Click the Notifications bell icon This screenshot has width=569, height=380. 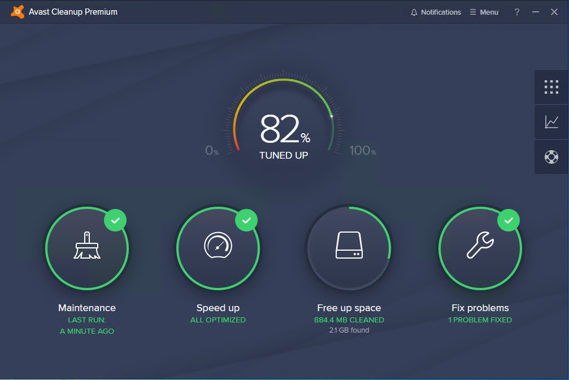coord(414,12)
